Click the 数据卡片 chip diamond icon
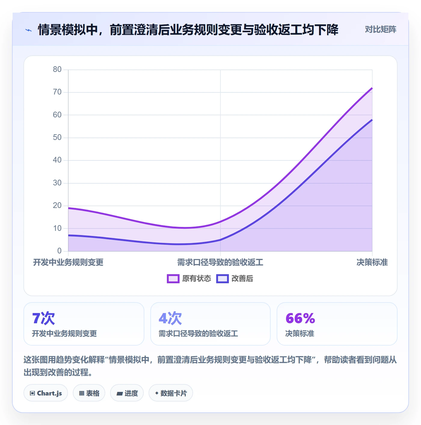 (157, 393)
